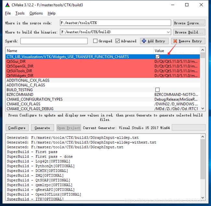This screenshot has width=211, height=206.
Task: Click the blue plus Add Entry icon
Action: coord(144,41)
